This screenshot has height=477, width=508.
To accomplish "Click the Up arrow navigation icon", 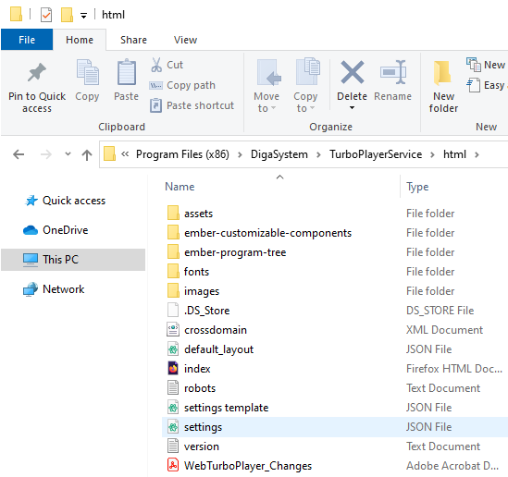I will 87,154.
